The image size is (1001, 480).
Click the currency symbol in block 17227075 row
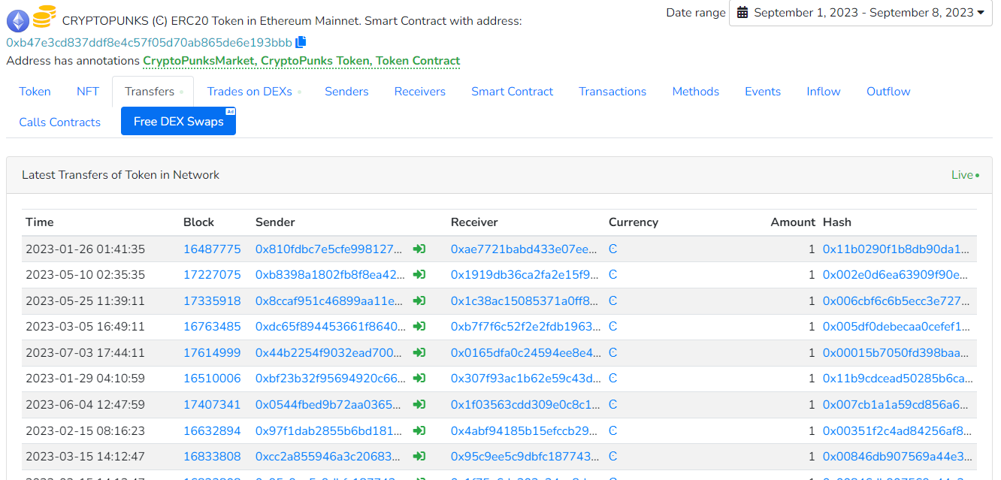click(x=613, y=275)
